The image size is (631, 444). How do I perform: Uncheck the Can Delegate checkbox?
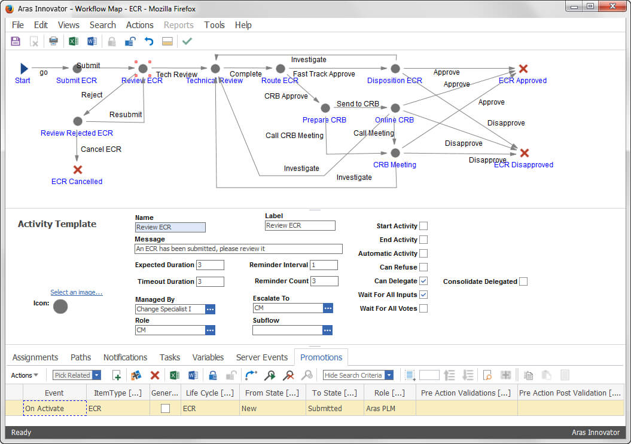click(x=423, y=281)
